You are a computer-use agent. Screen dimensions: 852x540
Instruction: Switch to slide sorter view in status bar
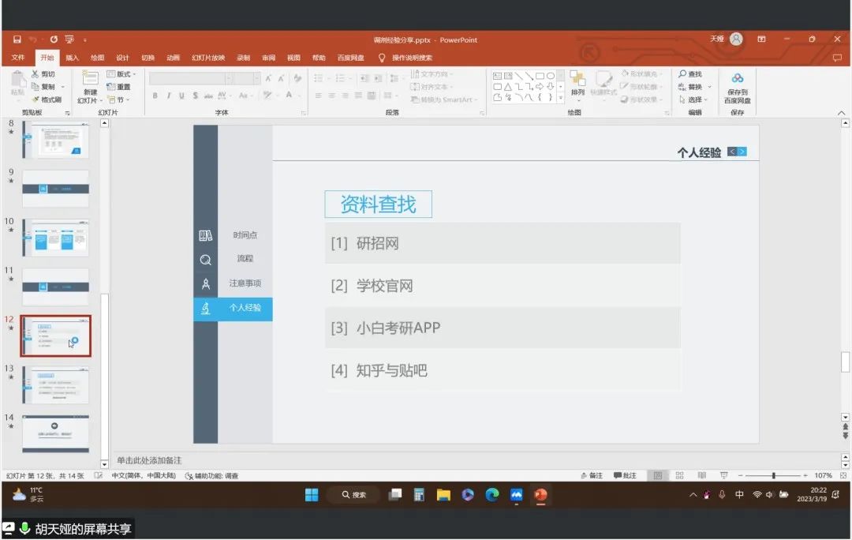point(679,476)
